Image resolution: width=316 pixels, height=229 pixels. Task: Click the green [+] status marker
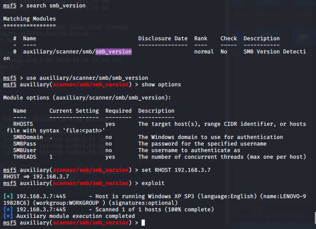point(8,197)
